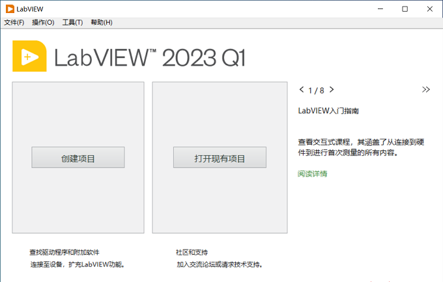Click the LabVIEW title bar icon
This screenshot has width=443, height=282.
tap(10, 9)
